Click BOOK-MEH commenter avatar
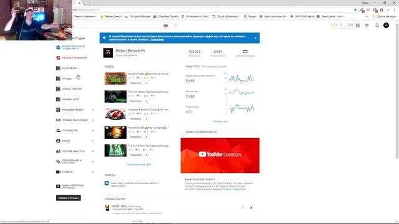The height and width of the screenshot is (224, 399). point(107,208)
